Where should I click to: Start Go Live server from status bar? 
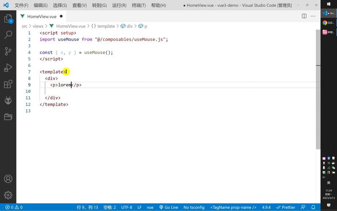[168, 207]
